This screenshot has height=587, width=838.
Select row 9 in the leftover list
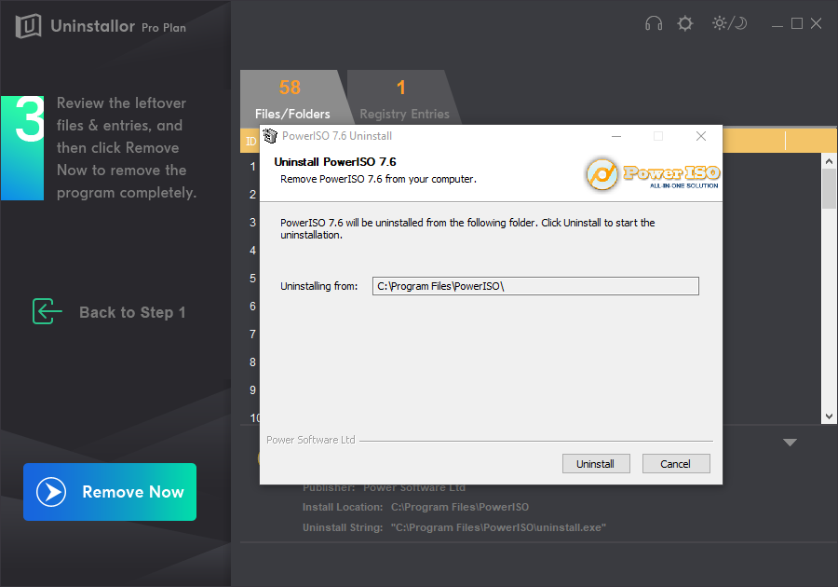tap(252, 390)
